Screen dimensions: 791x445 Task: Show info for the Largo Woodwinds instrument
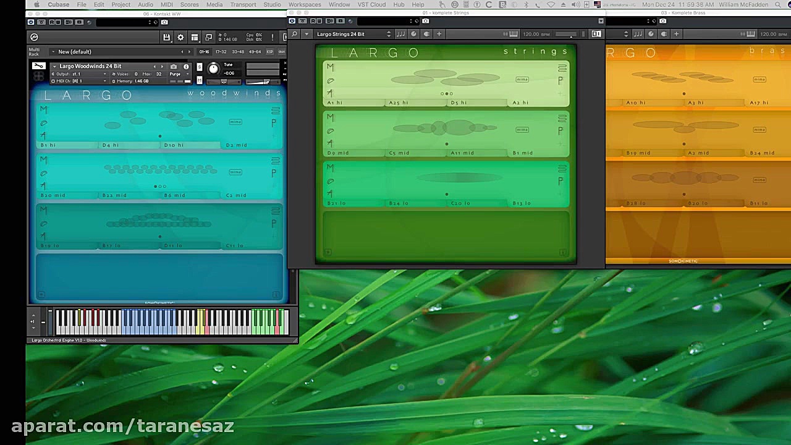tap(186, 67)
